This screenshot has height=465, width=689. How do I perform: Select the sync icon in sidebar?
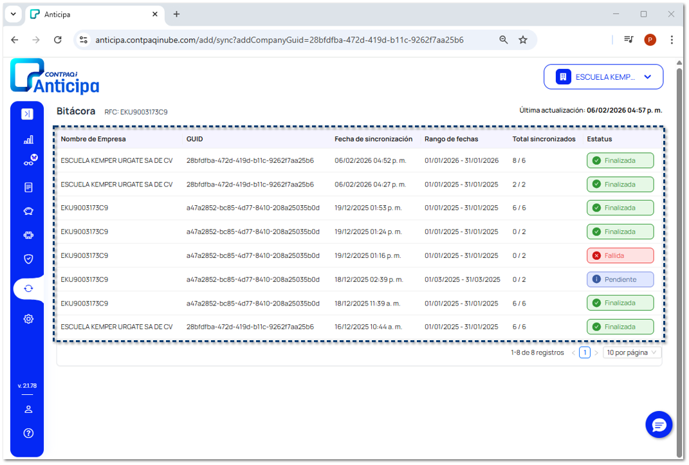click(x=28, y=289)
